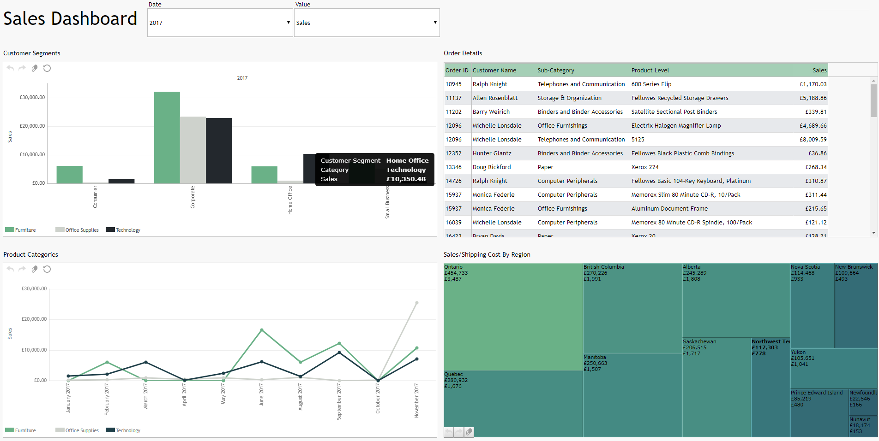
Task: Reset the Product Categories chart
Action: 47,269
